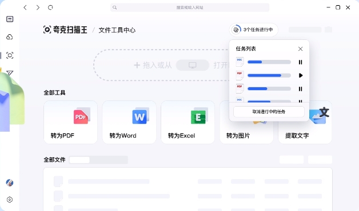Click the user avatar in sidebar
The height and width of the screenshot is (211, 359).
(10, 182)
